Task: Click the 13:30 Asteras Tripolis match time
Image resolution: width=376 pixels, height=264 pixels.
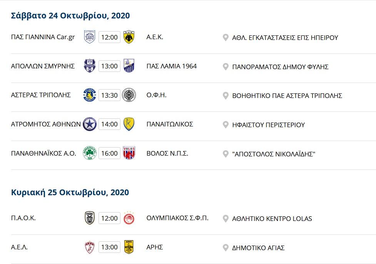Action: (109, 95)
